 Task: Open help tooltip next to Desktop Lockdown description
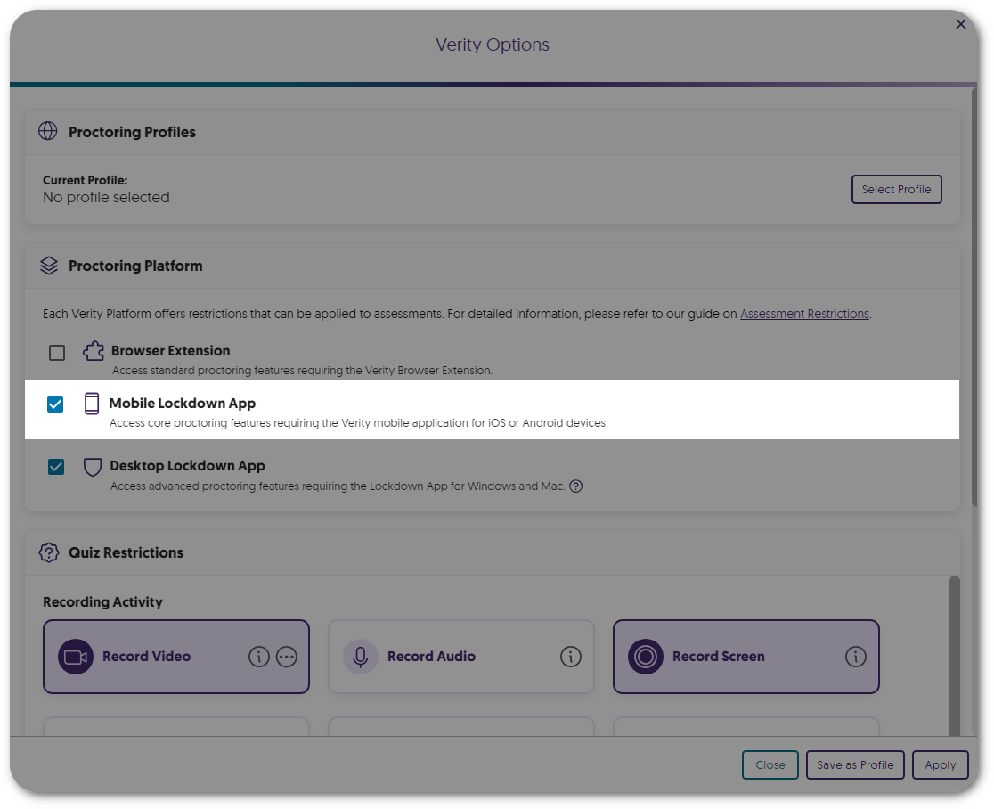[576, 486]
